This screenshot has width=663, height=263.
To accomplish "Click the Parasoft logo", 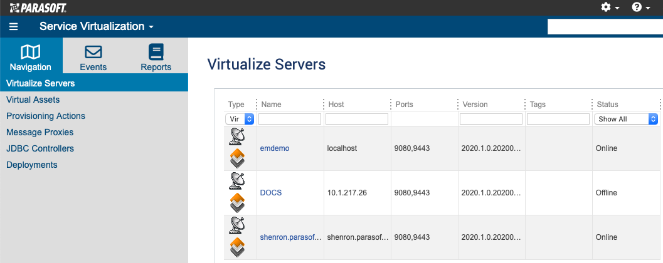I will 38,8.
